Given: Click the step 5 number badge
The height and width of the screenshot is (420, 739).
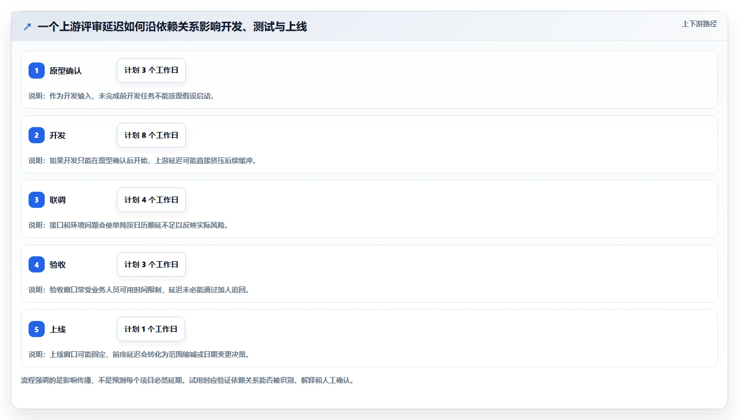Looking at the screenshot, I should (37, 329).
